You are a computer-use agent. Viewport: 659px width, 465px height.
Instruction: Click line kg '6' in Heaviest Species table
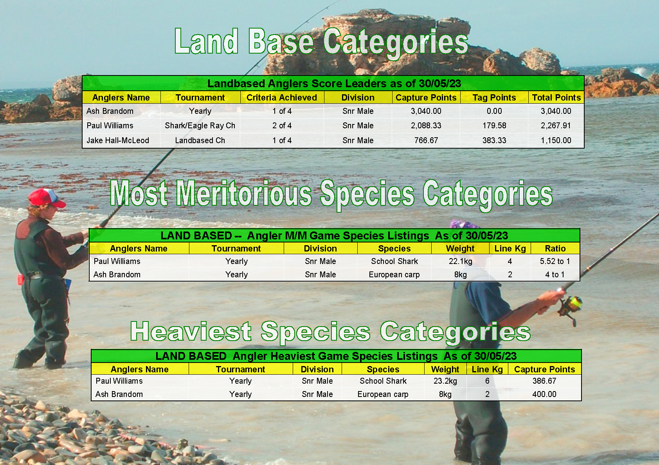[x=487, y=381]
